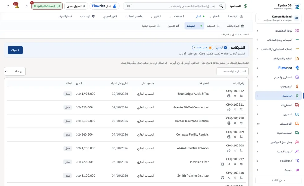The width and height of the screenshot is (304, 186).
Task: Switch to السجلات subtab
Action: click(213, 26)
